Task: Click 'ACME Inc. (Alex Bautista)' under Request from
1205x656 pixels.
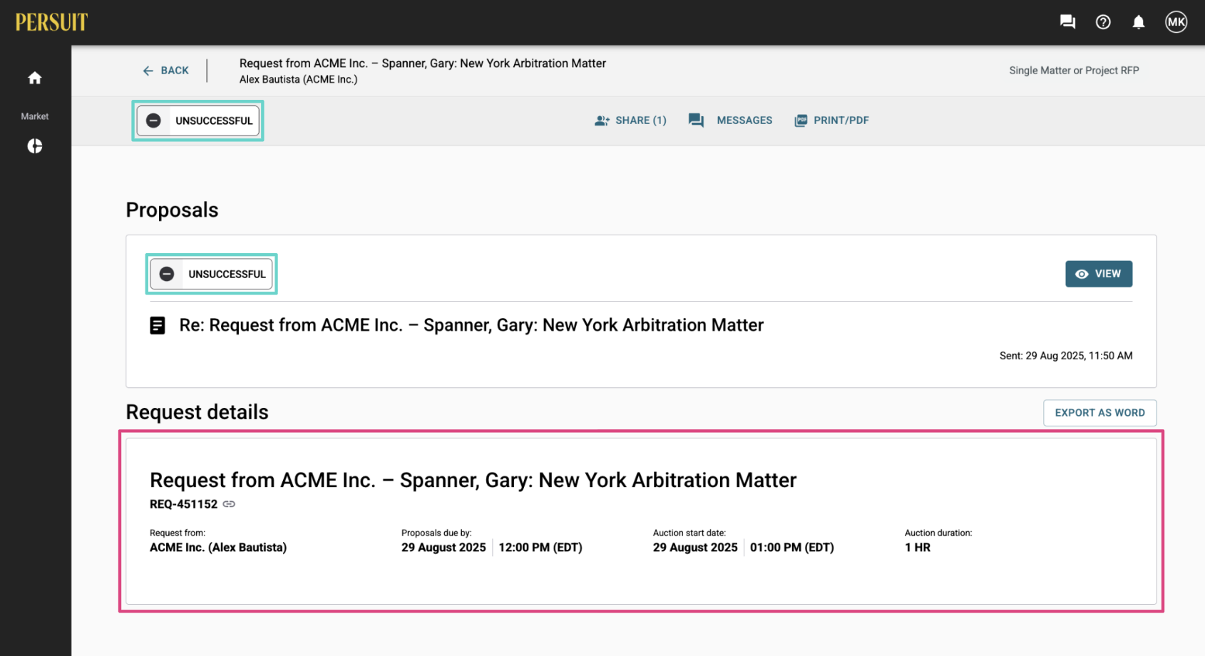Action: coord(218,548)
